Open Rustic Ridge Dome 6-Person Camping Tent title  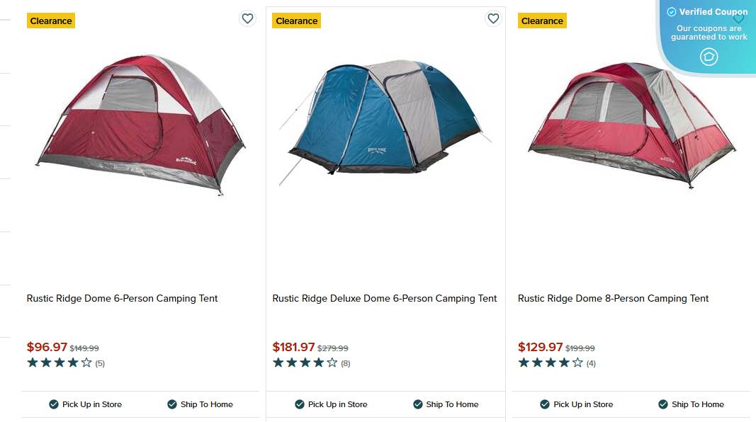(122, 299)
